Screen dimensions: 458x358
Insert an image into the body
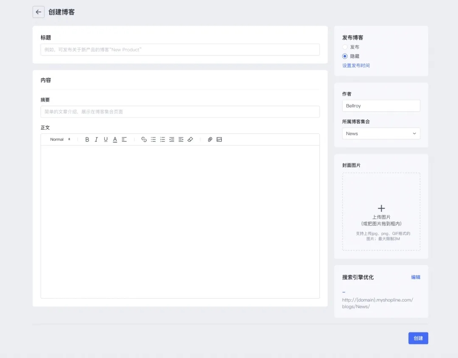tap(219, 140)
